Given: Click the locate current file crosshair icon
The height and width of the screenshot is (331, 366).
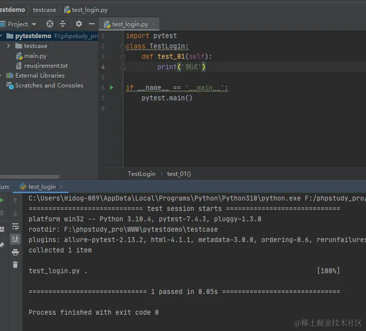Looking at the screenshot, I should [x=49, y=24].
